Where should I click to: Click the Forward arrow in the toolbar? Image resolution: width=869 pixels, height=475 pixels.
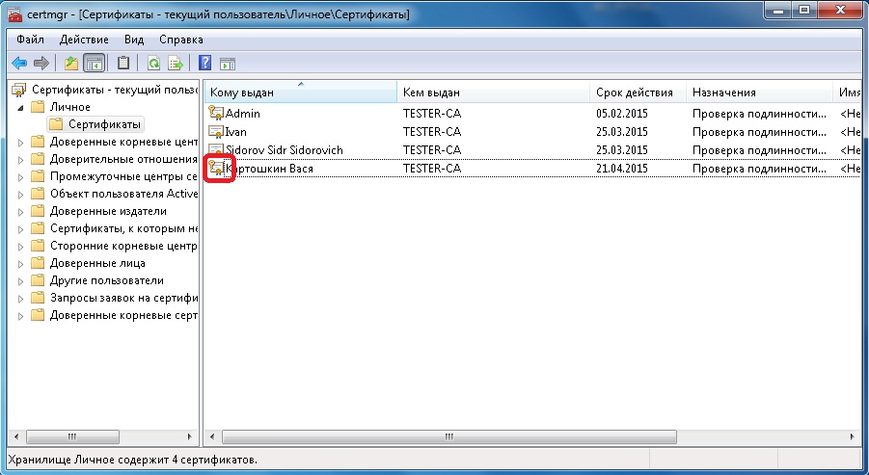(41, 64)
